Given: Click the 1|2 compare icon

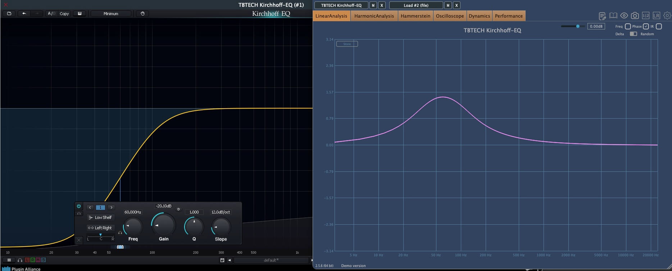Looking at the screenshot, I should coord(646,15).
